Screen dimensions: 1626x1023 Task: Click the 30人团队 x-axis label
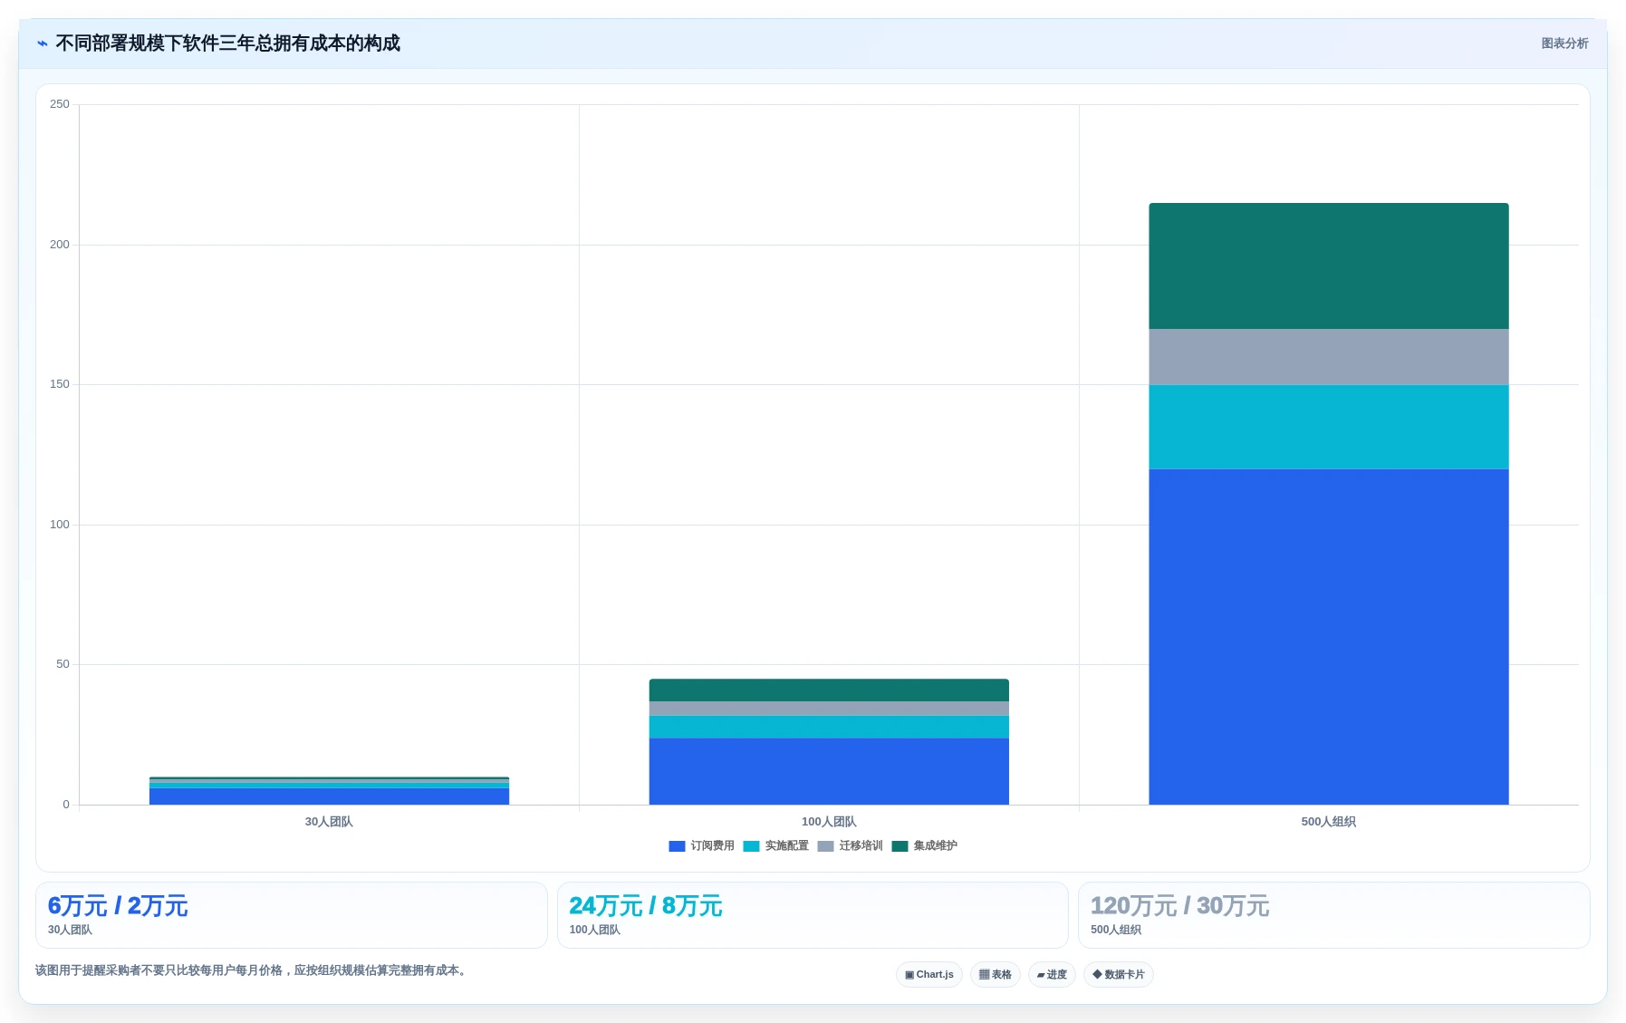(x=329, y=822)
